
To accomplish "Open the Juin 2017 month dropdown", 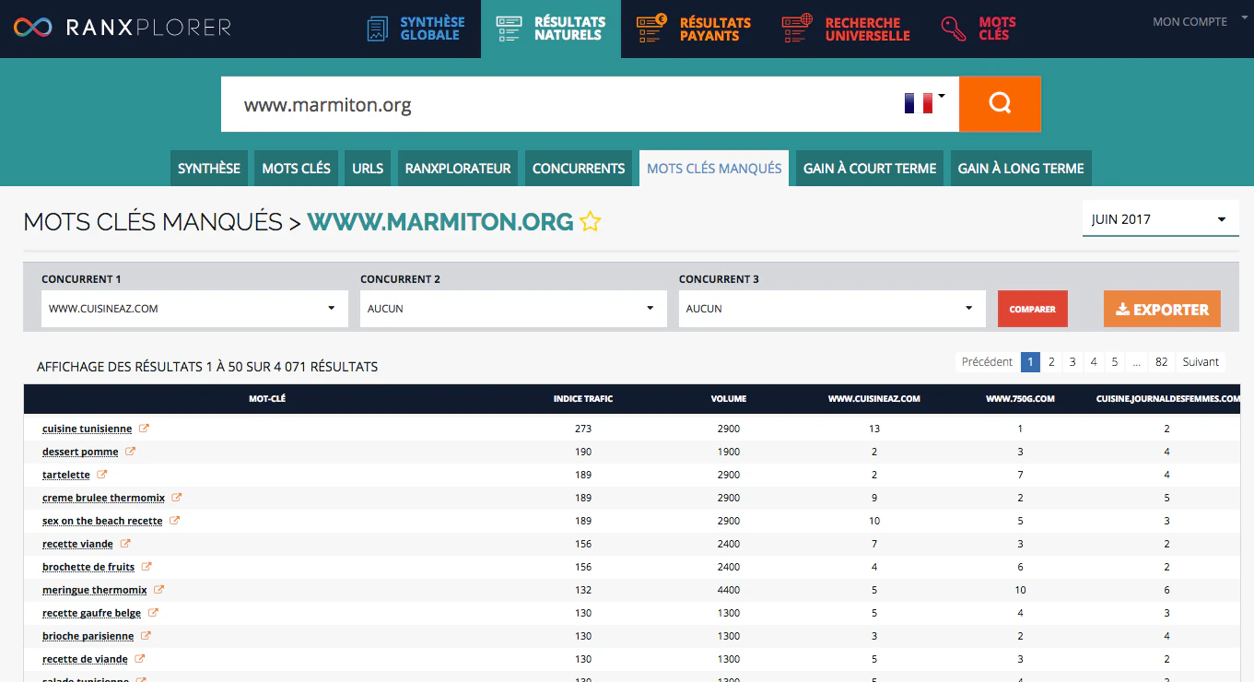I will [1160, 219].
